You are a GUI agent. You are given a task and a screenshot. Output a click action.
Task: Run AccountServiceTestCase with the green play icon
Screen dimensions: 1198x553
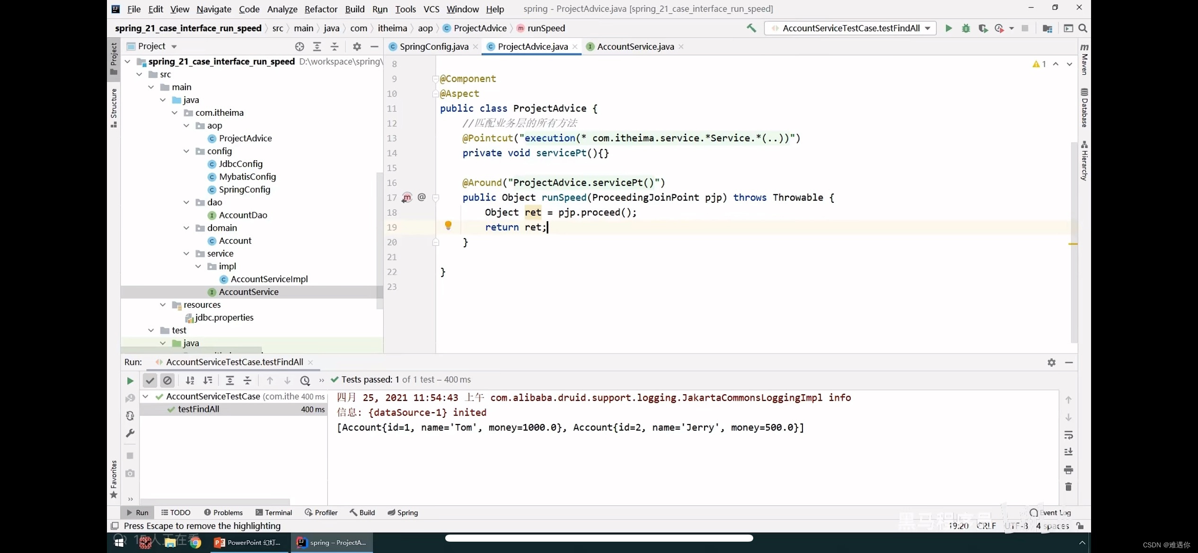(x=948, y=28)
